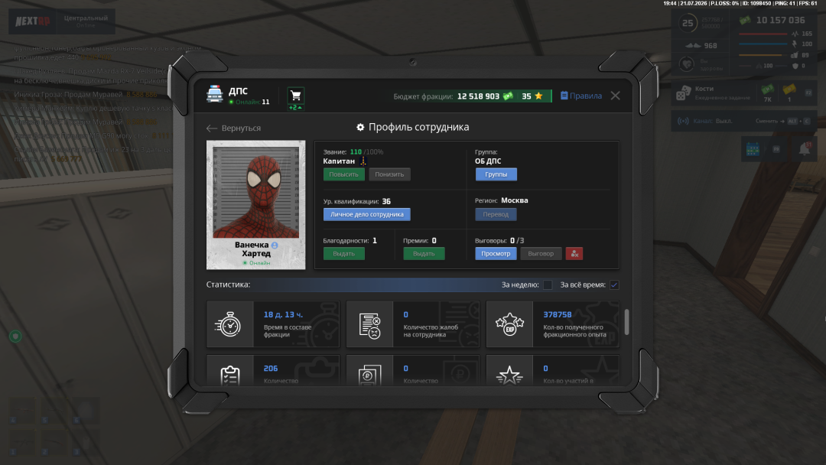Click the EXP stars experience icon

[509, 324]
